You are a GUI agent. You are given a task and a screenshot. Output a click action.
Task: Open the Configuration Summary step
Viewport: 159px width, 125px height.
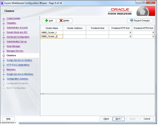17,79
